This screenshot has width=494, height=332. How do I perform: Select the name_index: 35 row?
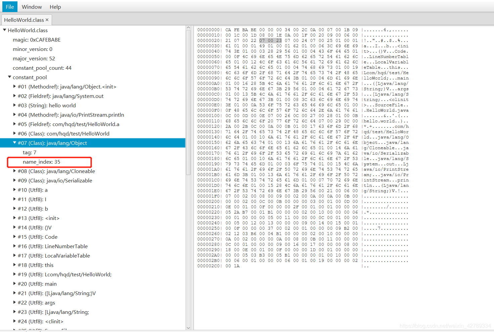[x=93, y=162]
